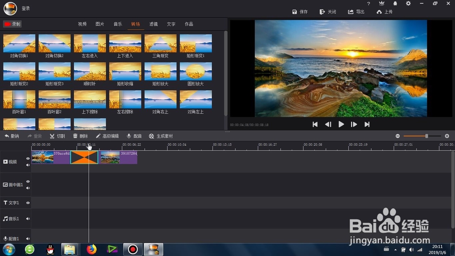This screenshot has height=256, width=455.
Task: Click the 重做 redo button
Action: point(35,136)
